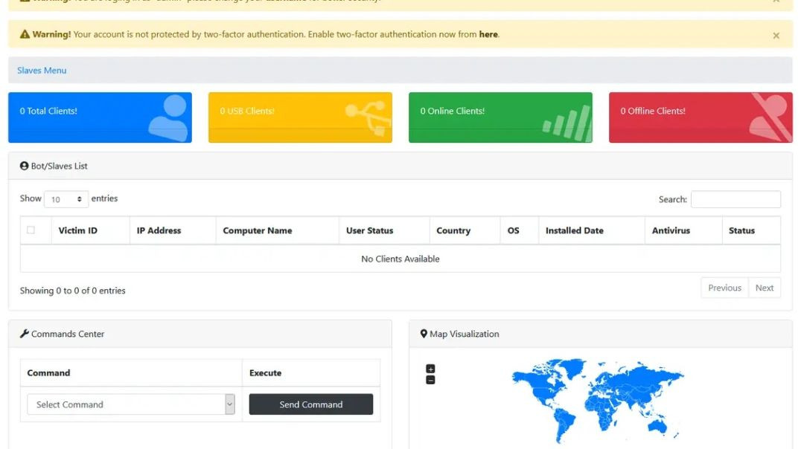Open the Show entries dropdown
Image resolution: width=801 pixels, height=449 pixels.
point(66,198)
